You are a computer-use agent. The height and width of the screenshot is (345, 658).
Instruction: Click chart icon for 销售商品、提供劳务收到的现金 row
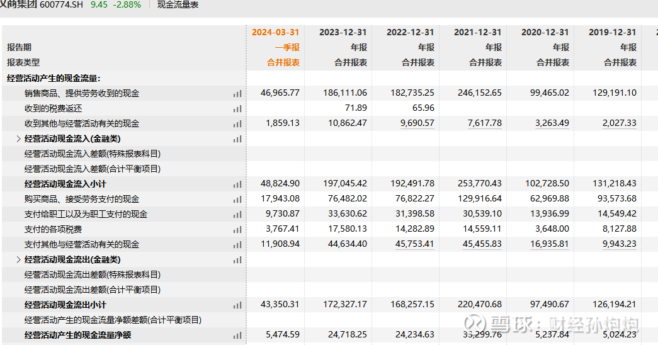click(x=237, y=93)
